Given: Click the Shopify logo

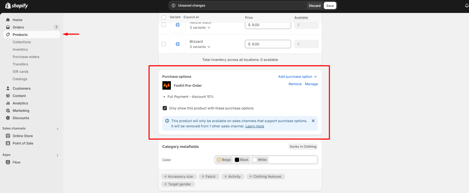Looking at the screenshot, I should click(x=17, y=6).
